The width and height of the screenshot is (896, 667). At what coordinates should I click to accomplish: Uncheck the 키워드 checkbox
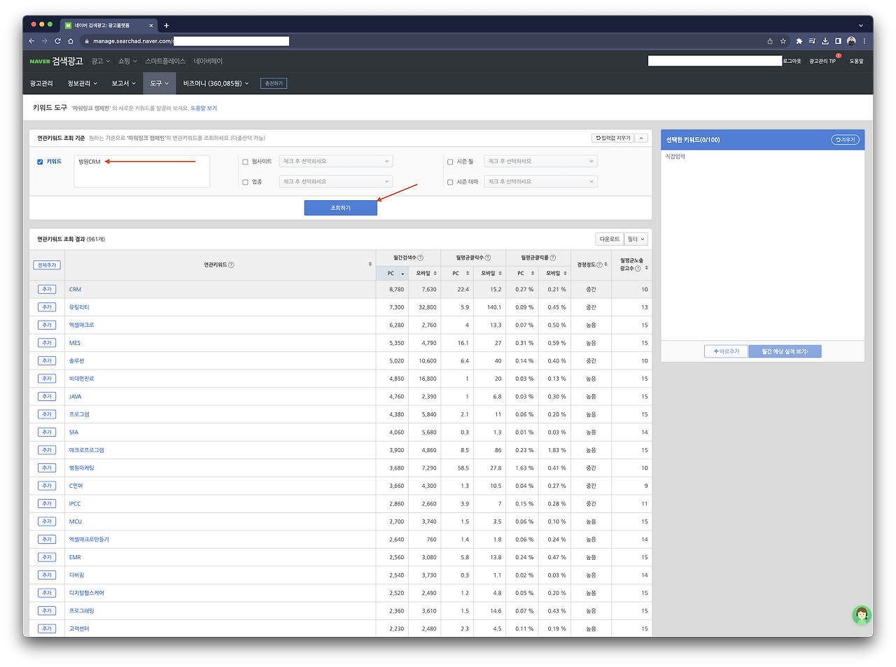click(40, 162)
